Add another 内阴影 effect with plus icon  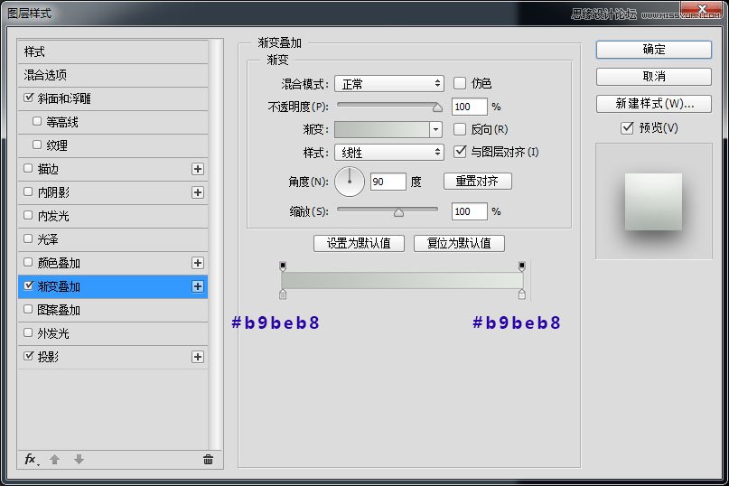[198, 192]
